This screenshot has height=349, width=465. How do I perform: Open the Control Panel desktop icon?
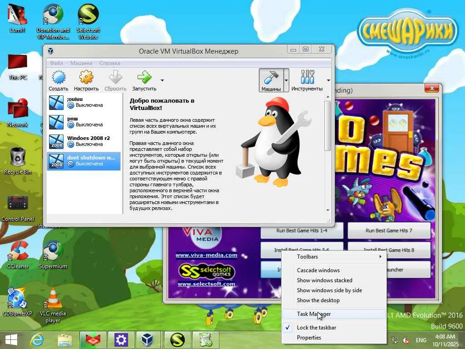tap(18, 208)
